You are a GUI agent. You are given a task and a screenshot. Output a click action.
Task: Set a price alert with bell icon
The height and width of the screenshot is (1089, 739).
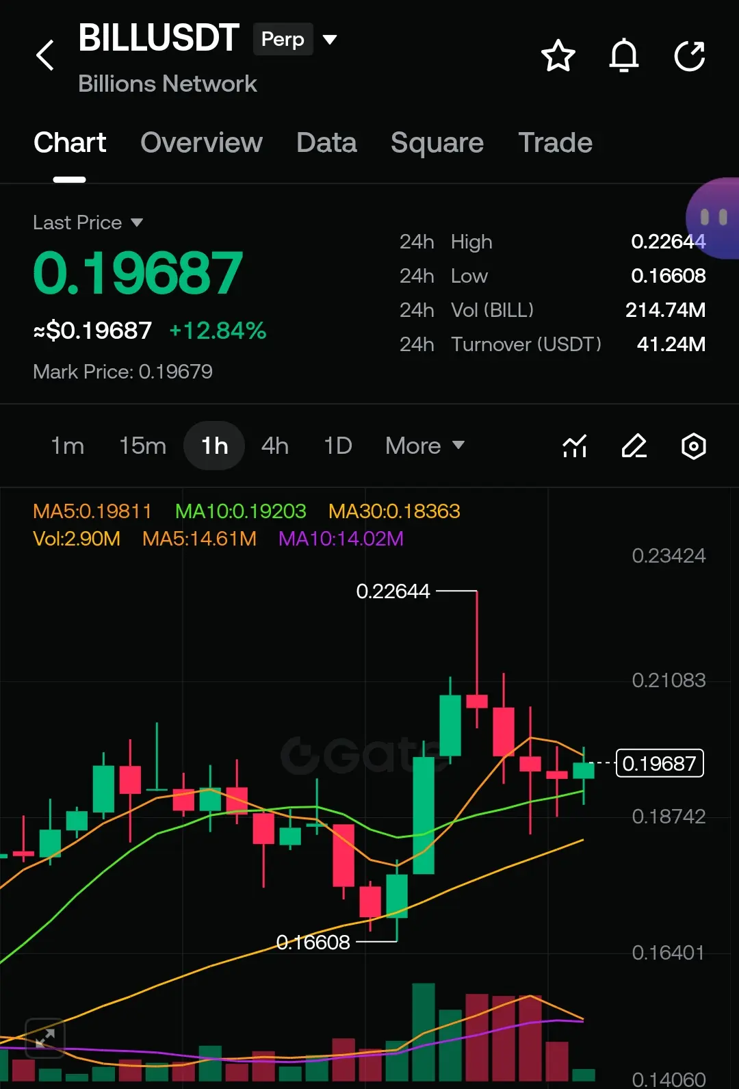pos(624,55)
